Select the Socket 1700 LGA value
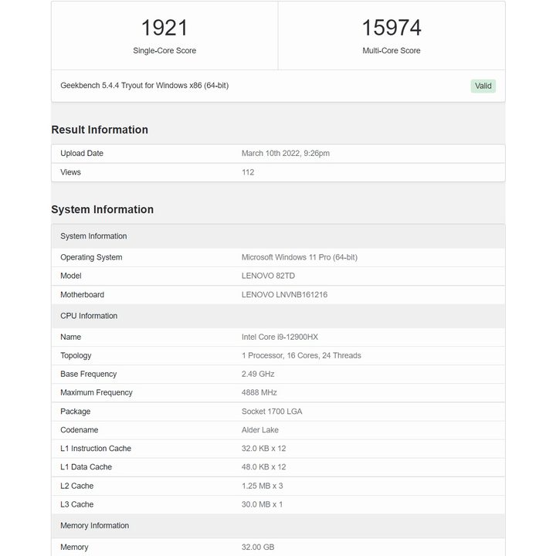 [x=272, y=412]
